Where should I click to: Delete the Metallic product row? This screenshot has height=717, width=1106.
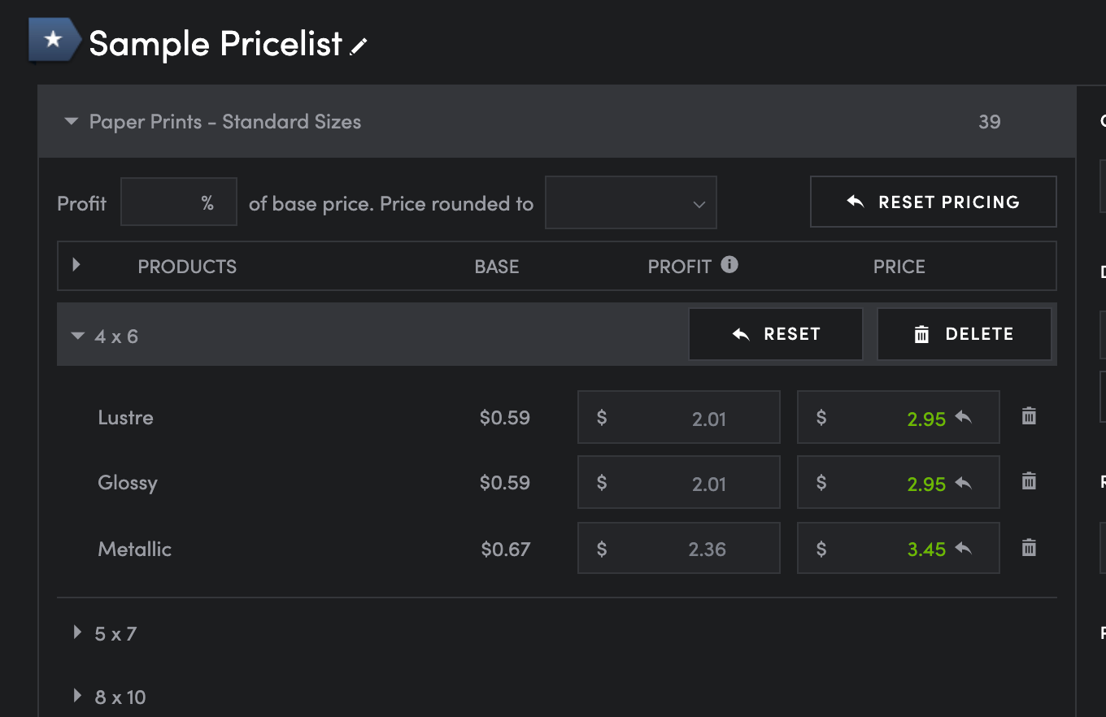coord(1029,548)
